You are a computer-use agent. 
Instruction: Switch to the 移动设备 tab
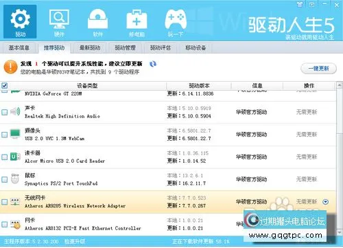(196, 47)
